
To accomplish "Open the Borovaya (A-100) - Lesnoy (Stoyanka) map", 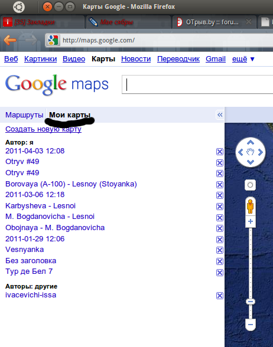I will (x=71, y=184).
